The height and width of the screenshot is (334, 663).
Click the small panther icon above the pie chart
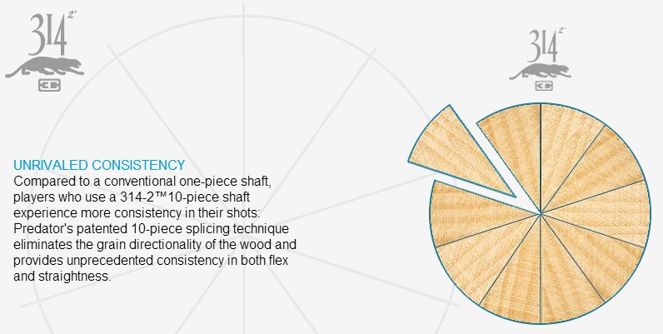(x=540, y=71)
